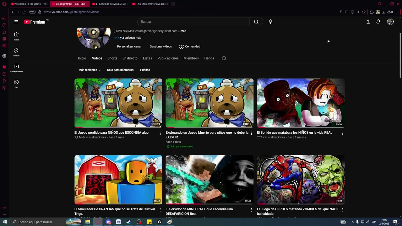Open options for El Servidor de MINECRAFT video
The height and width of the screenshot is (226, 402).
[251, 210]
